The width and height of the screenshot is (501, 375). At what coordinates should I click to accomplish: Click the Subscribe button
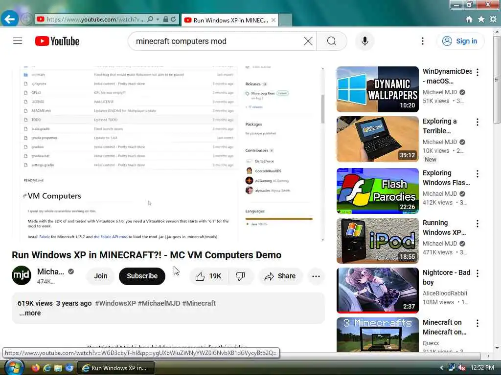pos(142,276)
